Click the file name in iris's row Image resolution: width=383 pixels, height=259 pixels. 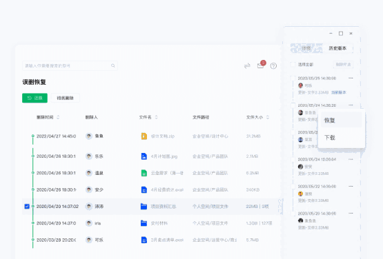159,223
